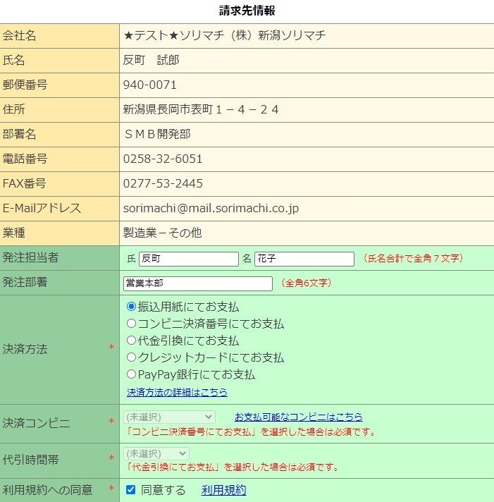Toggle the 同意する agreement checkbox

(x=130, y=489)
